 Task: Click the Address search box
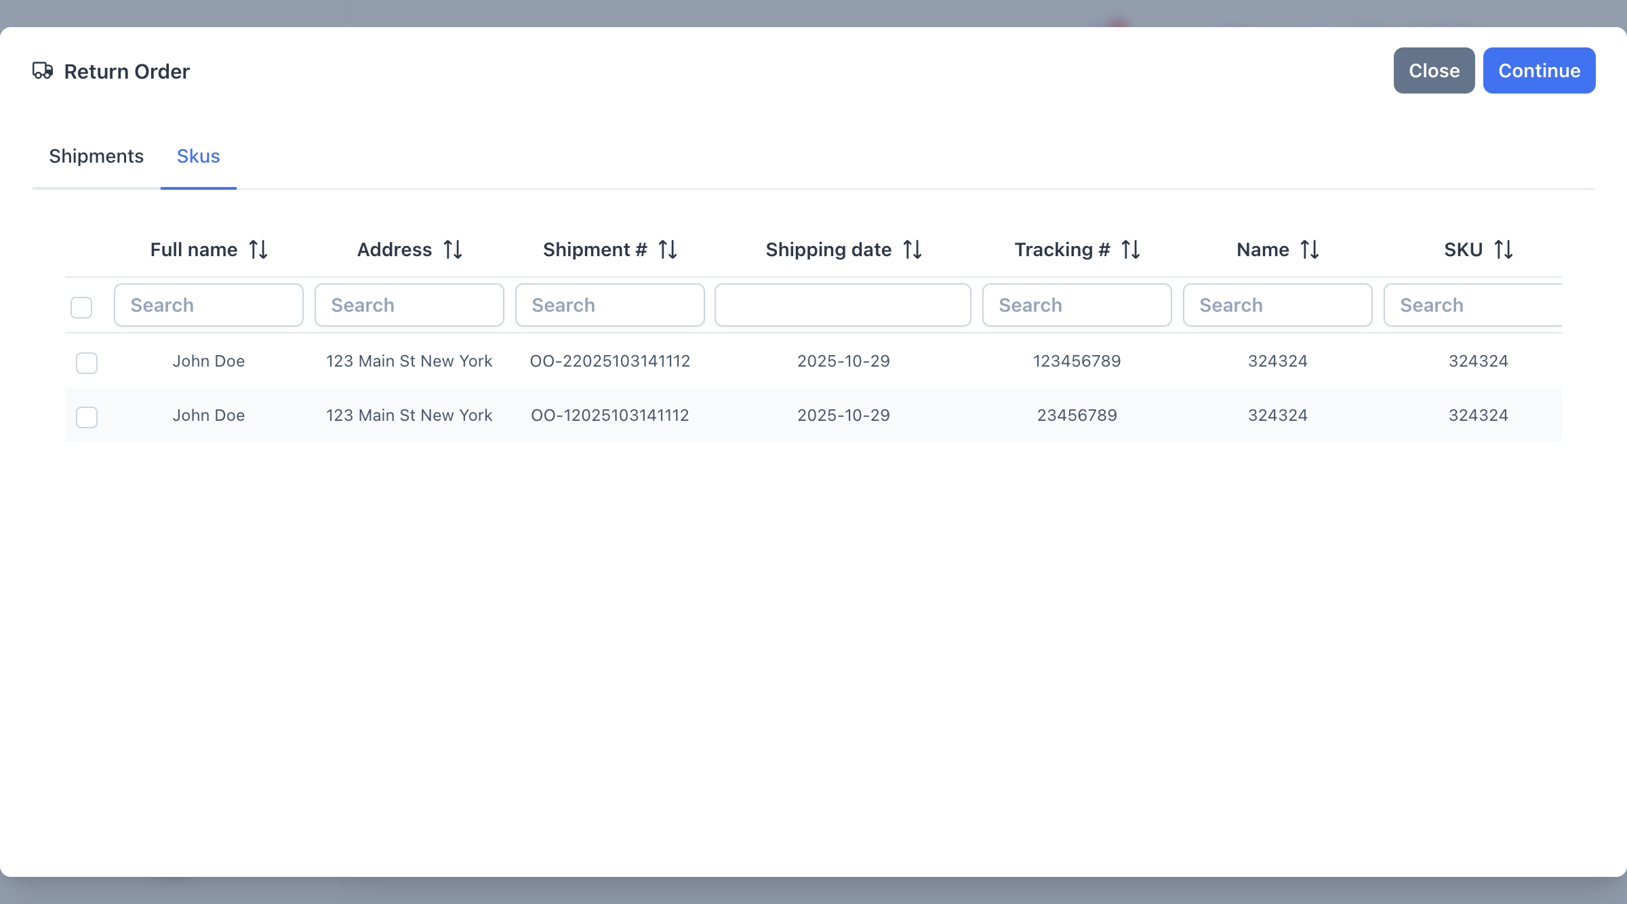click(409, 305)
